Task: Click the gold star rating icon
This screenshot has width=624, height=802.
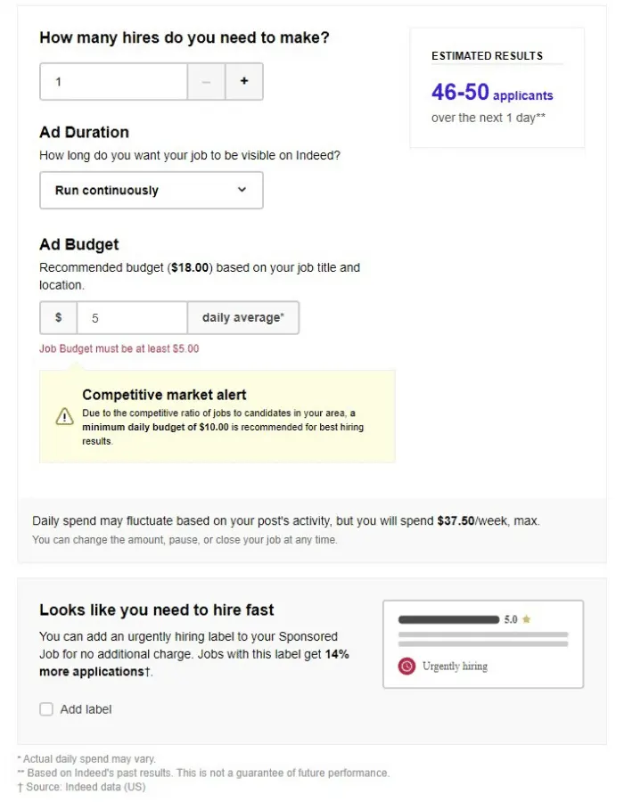Action: point(526,619)
